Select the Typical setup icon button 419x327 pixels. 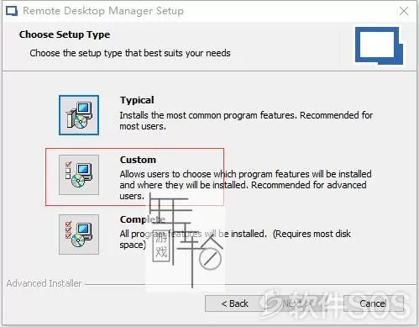point(79,115)
